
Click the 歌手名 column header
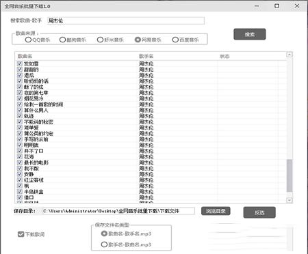click(x=146, y=56)
